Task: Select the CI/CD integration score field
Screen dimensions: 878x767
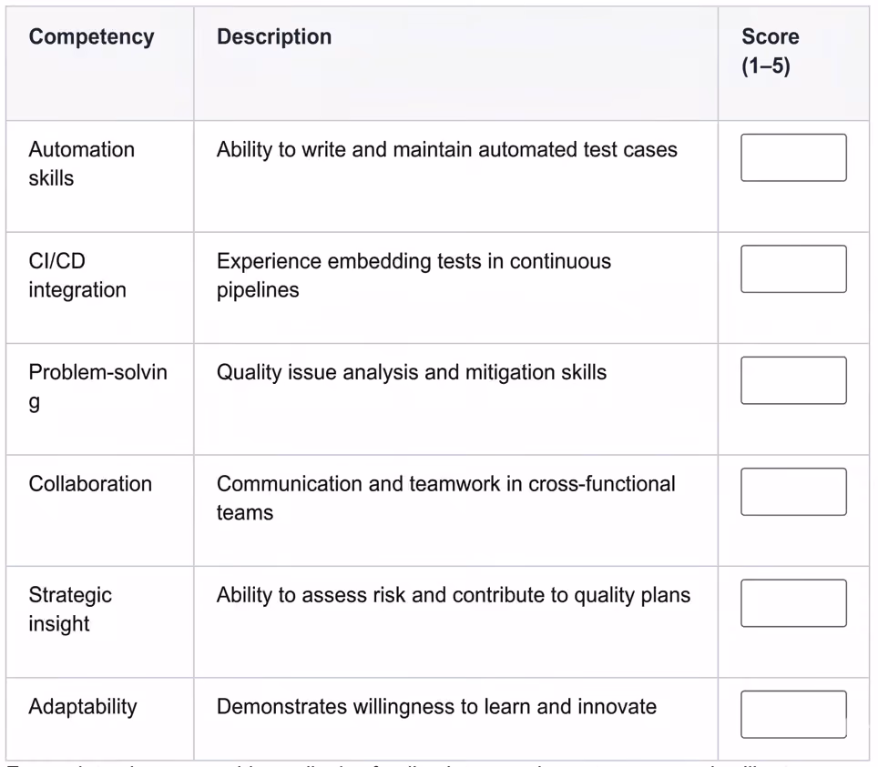Action: click(x=793, y=268)
